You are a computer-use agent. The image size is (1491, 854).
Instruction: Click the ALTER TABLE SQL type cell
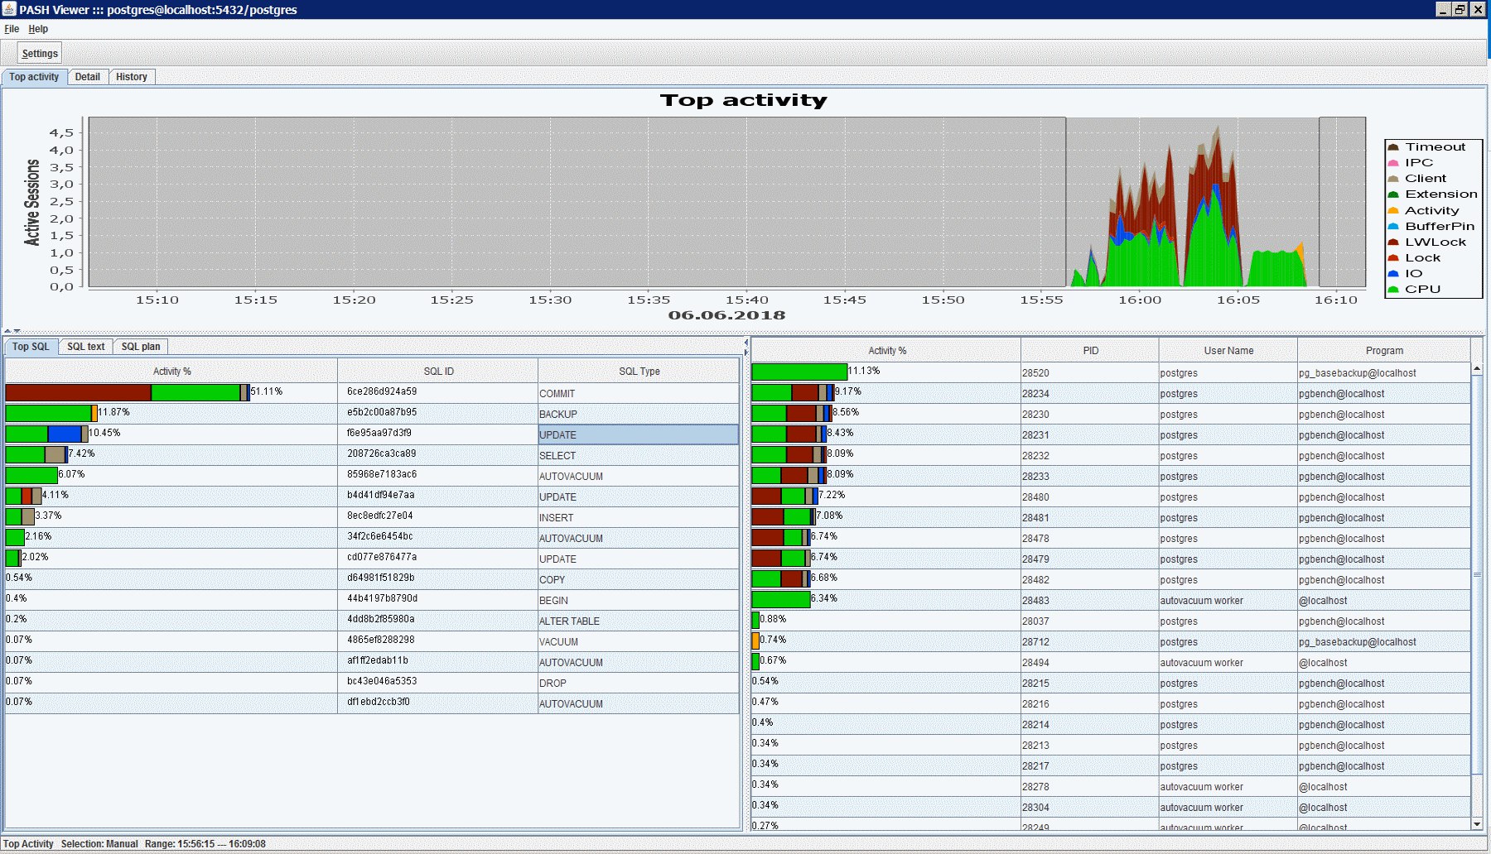click(x=639, y=621)
